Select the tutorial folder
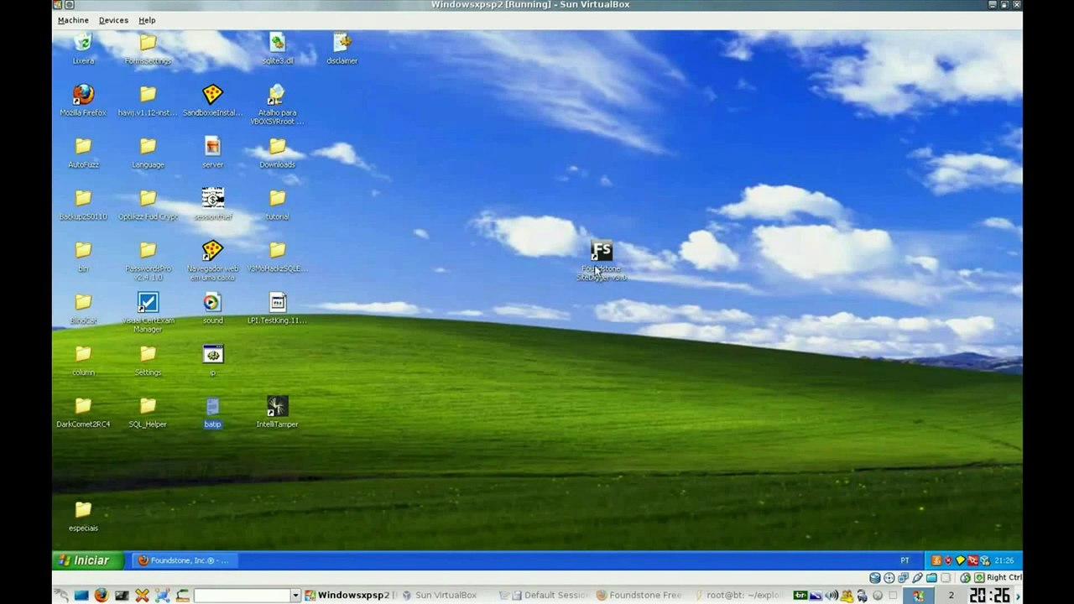The height and width of the screenshot is (604, 1074). pos(277,204)
